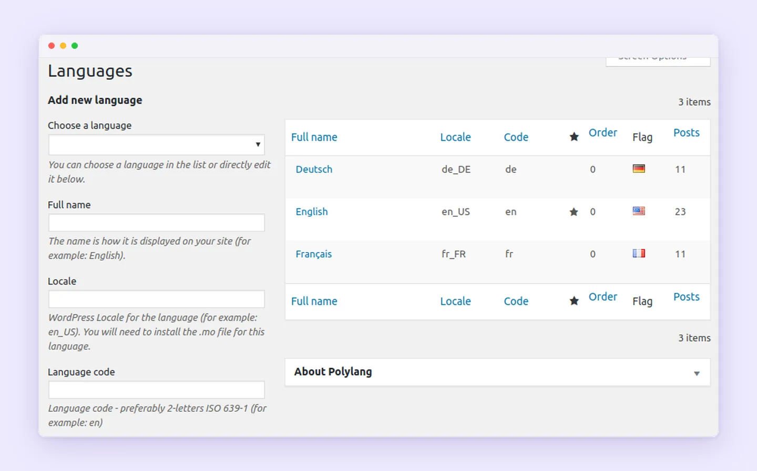Sort by Locale in table footer
The width and height of the screenshot is (757, 471).
[455, 301]
